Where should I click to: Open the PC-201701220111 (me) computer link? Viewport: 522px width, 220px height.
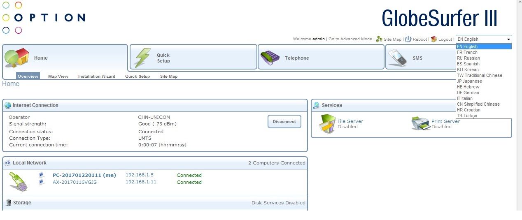point(84,175)
